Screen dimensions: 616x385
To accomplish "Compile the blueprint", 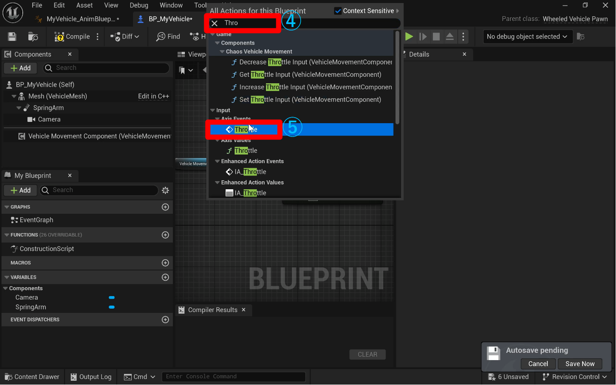I will pyautogui.click(x=72, y=37).
